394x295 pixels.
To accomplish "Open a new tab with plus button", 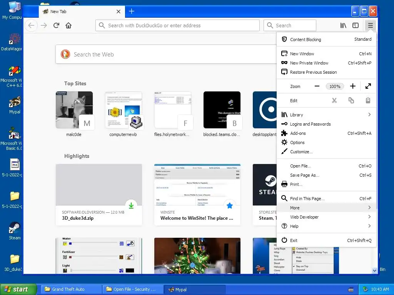I will [132, 11].
